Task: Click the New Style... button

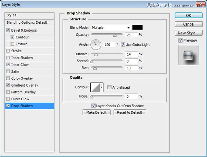Action: [x=188, y=33]
